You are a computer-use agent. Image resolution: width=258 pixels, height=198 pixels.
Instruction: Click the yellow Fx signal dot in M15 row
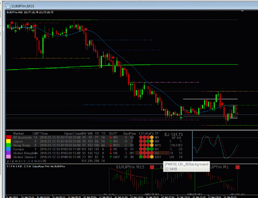click(x=152, y=145)
